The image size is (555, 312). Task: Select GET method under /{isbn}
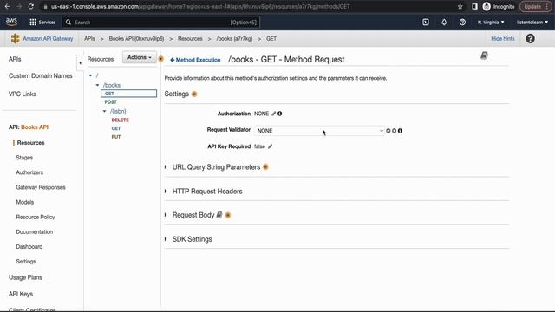[115, 128]
